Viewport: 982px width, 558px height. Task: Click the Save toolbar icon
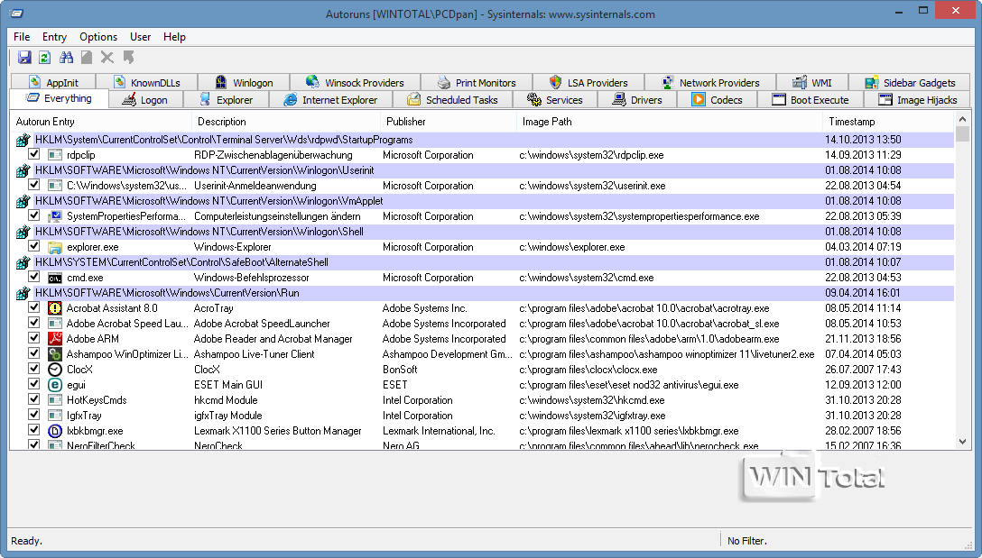[x=24, y=58]
